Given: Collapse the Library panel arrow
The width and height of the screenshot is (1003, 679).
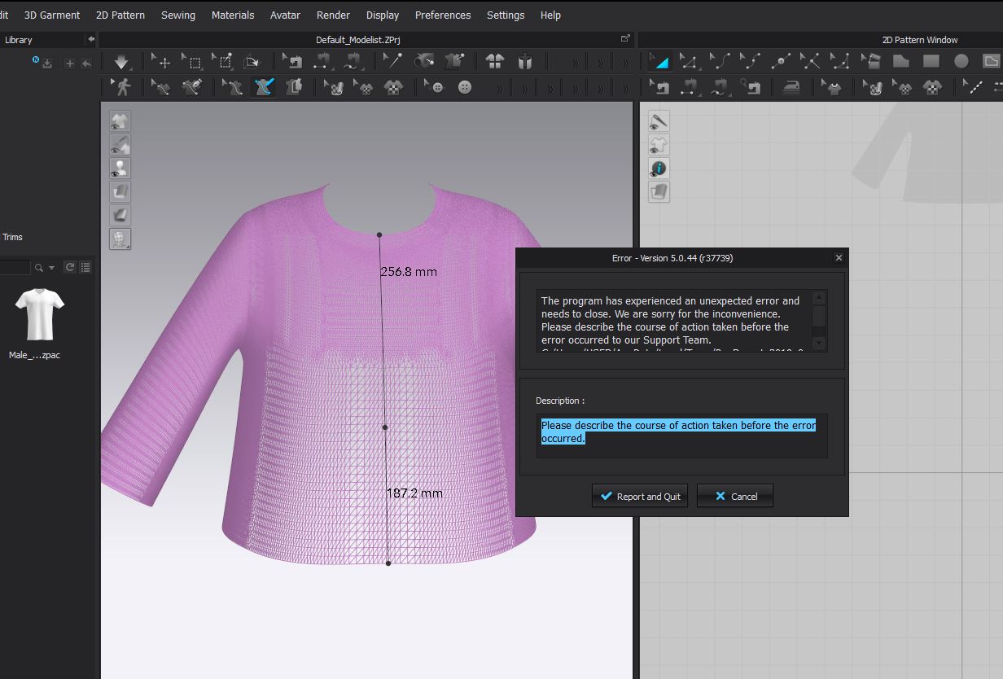Looking at the screenshot, I should (x=90, y=39).
